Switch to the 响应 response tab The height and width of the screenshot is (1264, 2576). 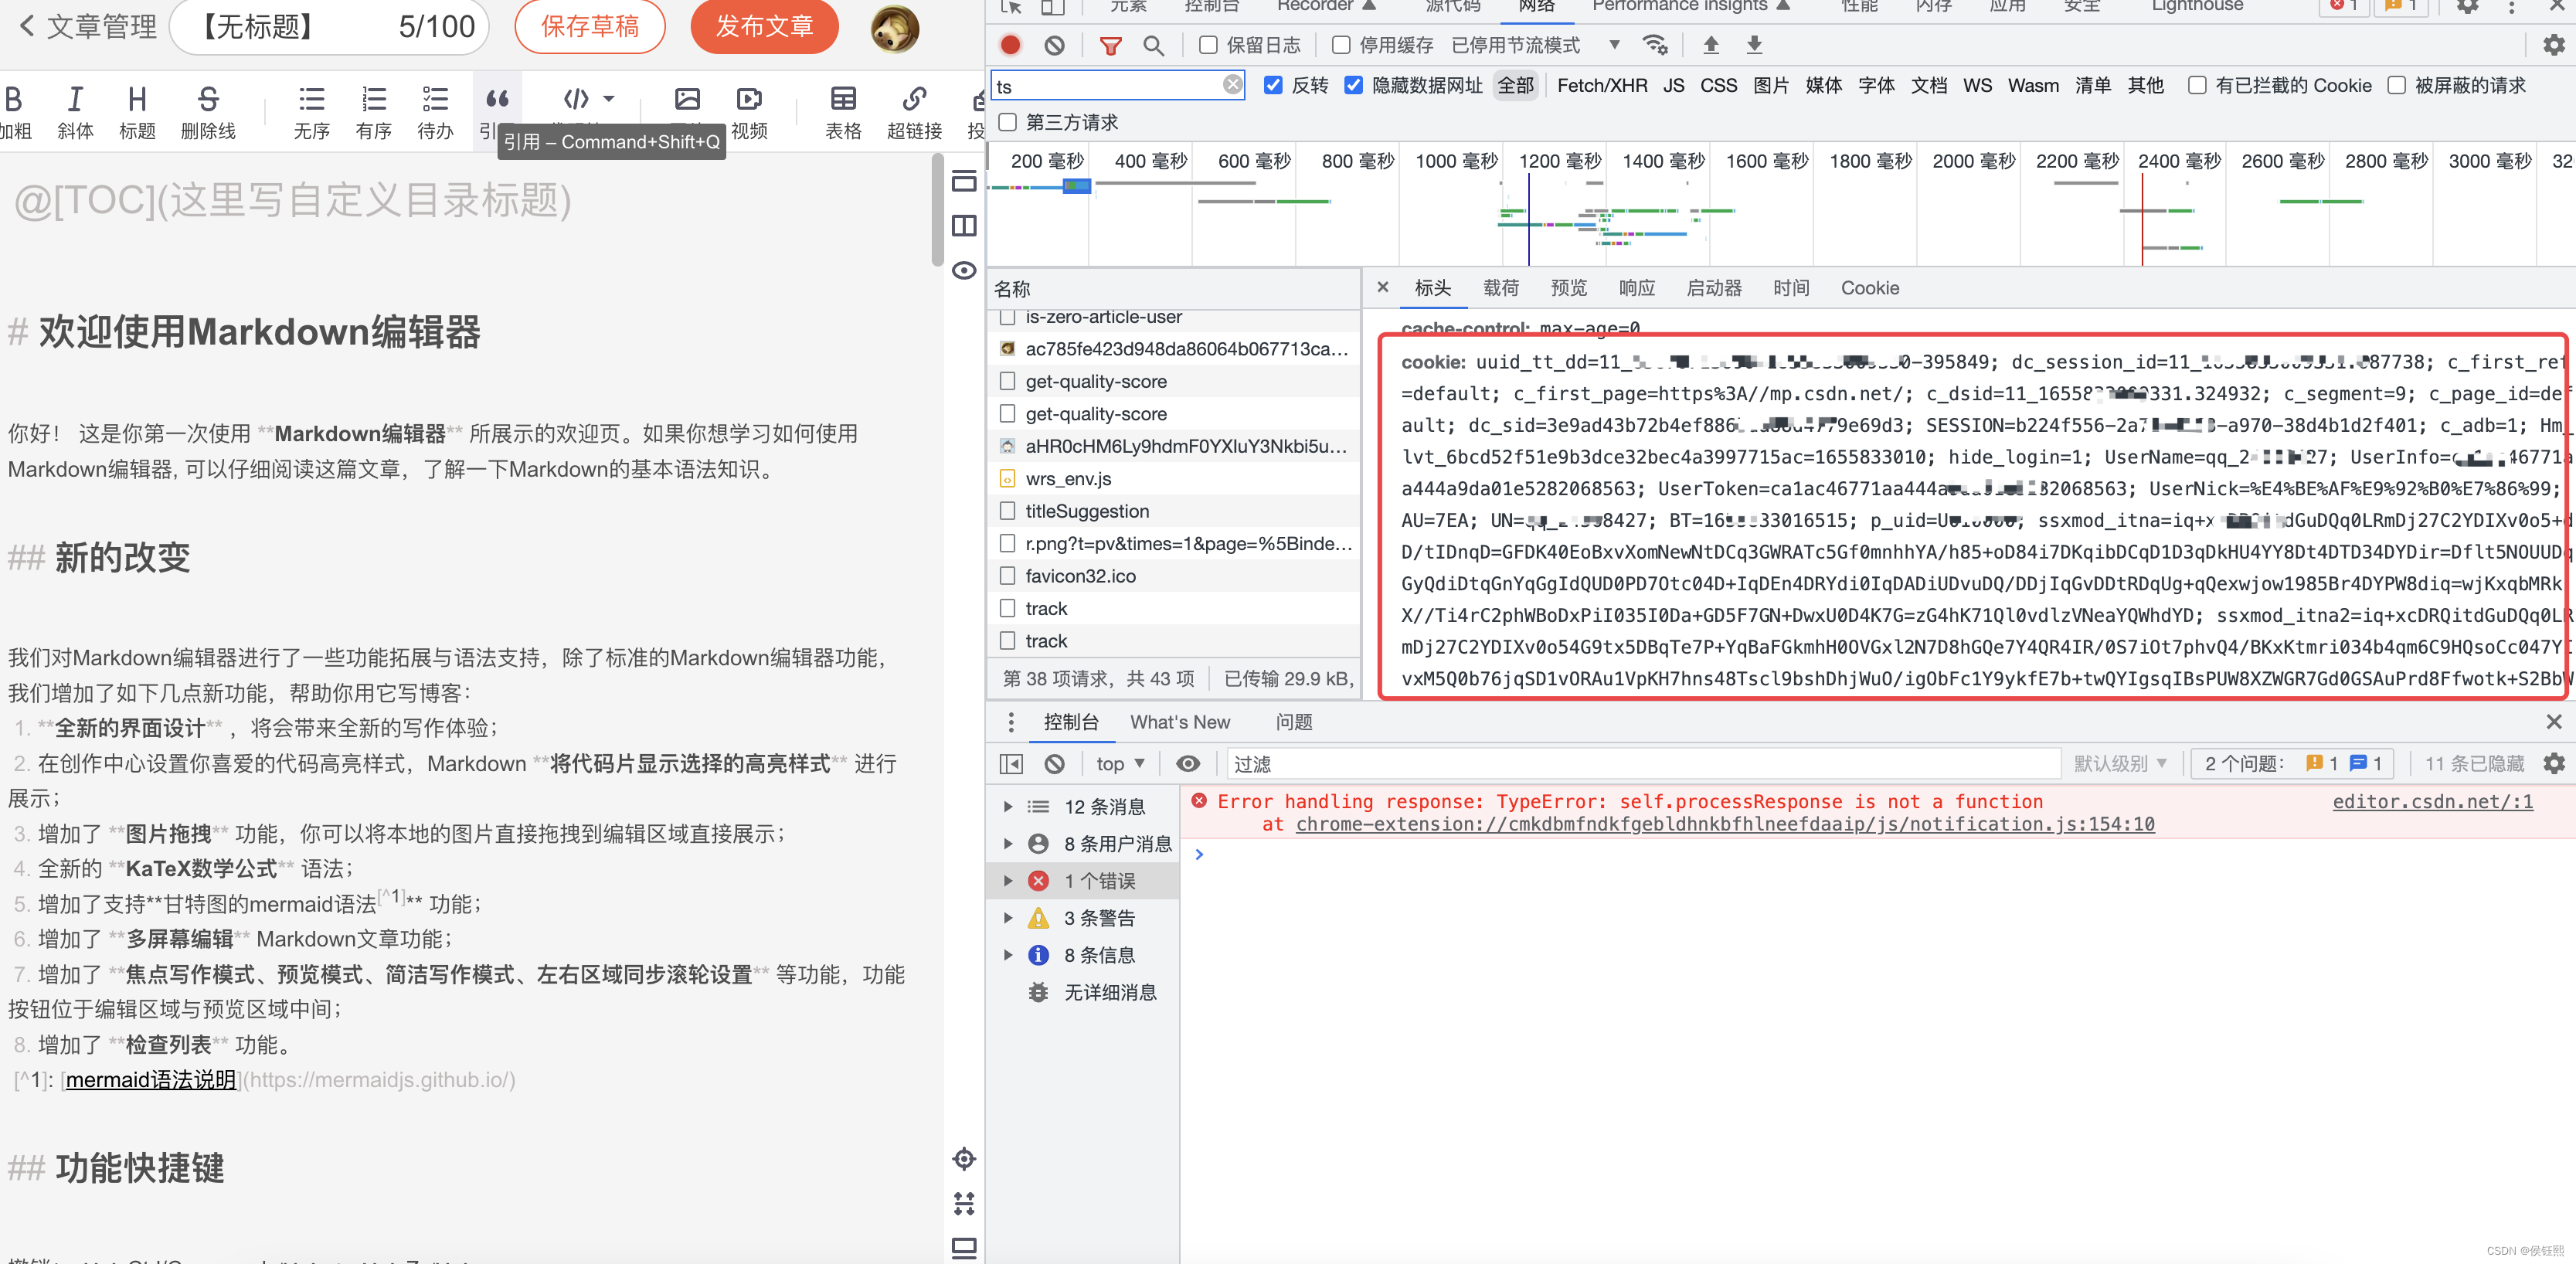(x=1636, y=288)
